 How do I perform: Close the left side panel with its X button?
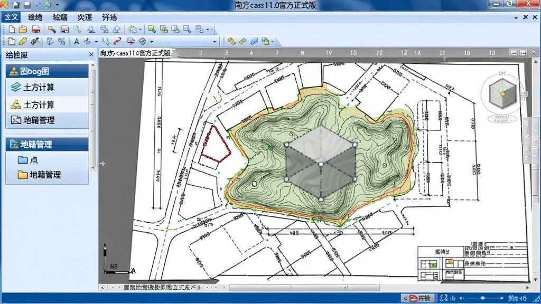(x=91, y=54)
